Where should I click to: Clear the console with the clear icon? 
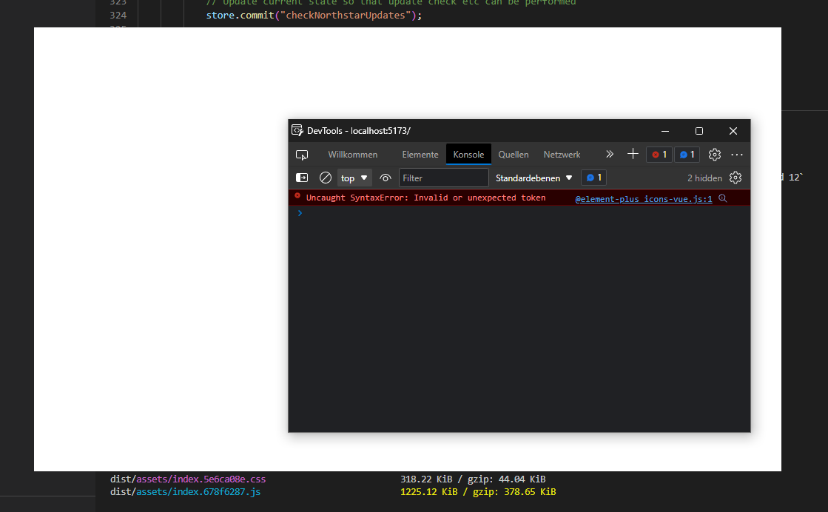click(325, 178)
